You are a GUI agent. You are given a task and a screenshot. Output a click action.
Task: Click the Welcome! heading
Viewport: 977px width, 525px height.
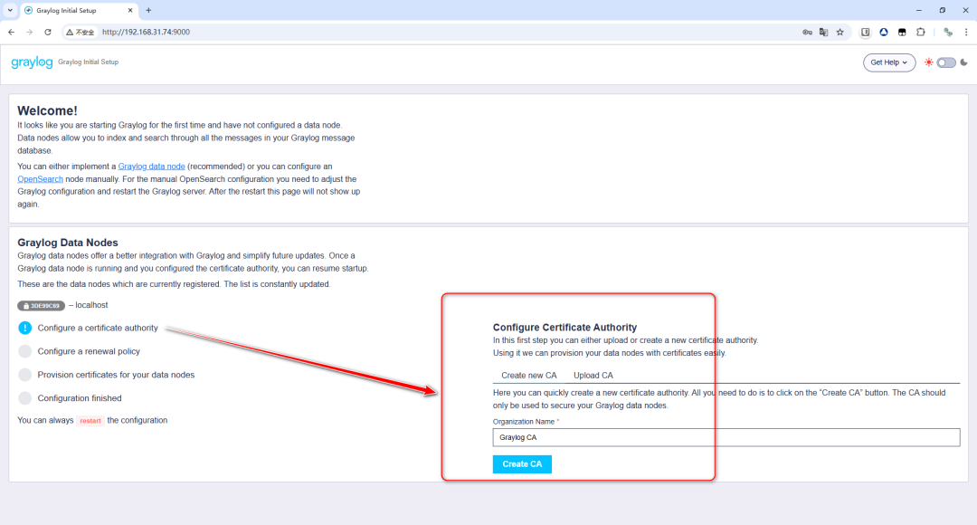click(47, 110)
